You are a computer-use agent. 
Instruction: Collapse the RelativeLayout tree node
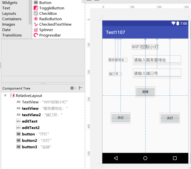pyautogui.click(x=5, y=96)
